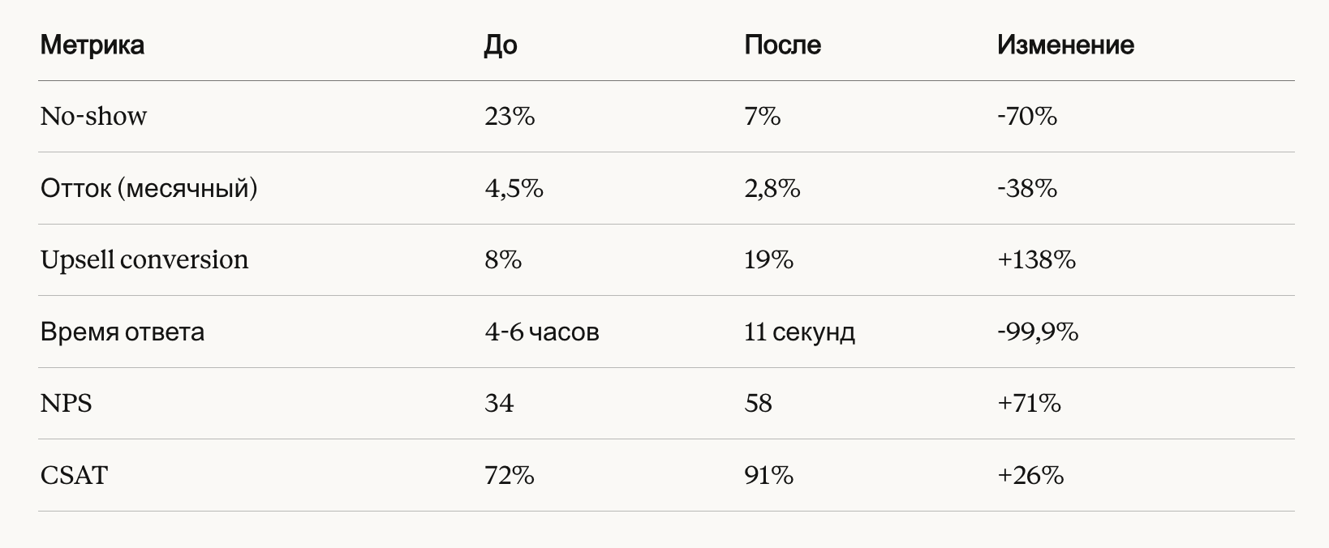Click the 4,5% churn before value
This screenshot has height=548, width=1329.
(514, 189)
